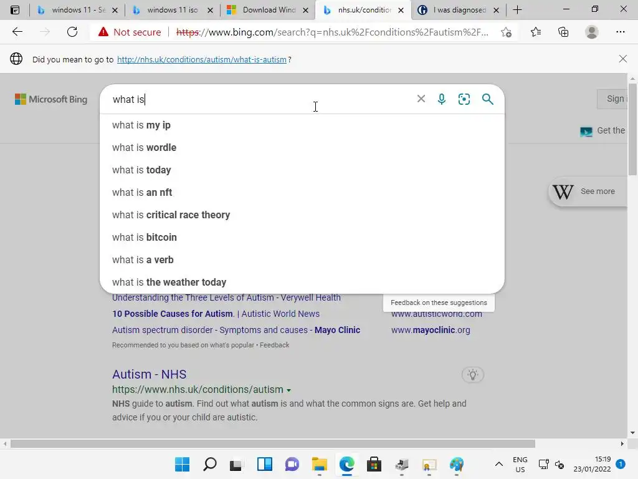Open Widgets from the taskbar
The height and width of the screenshot is (479, 638).
264,464
